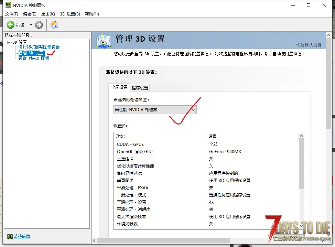
Task: Open the 帮助(H) menu
Action: click(x=91, y=14)
